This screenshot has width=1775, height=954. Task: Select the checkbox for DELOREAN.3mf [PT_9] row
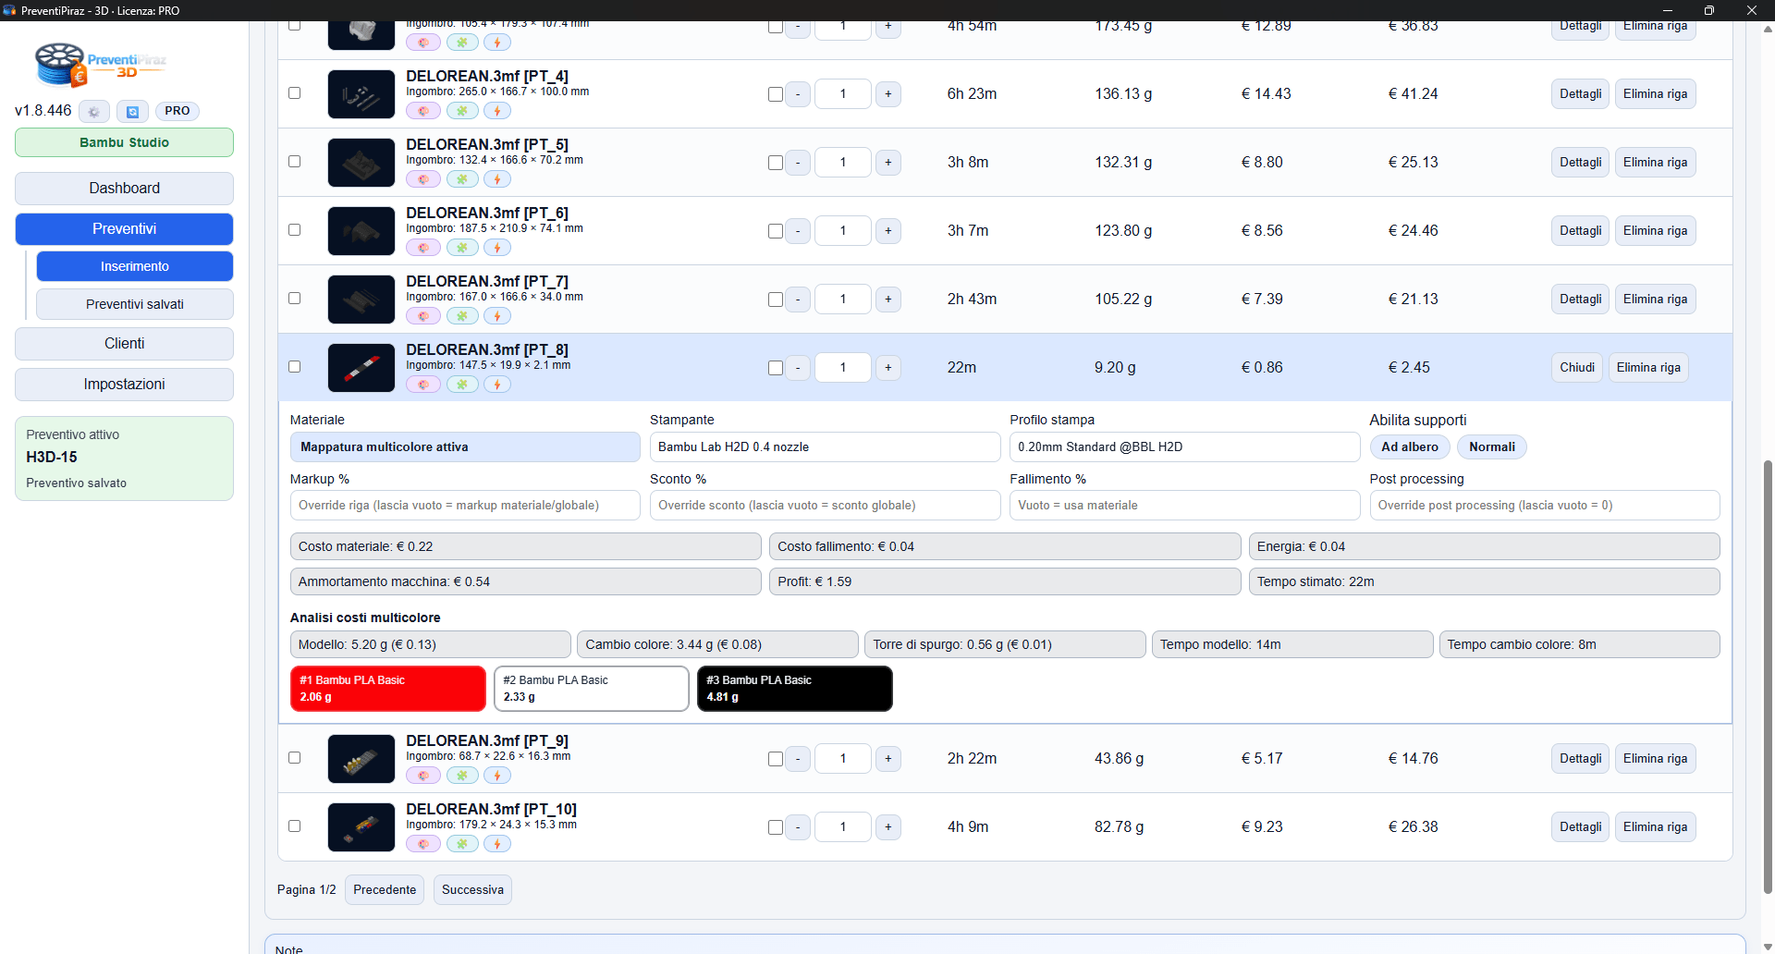coord(295,758)
